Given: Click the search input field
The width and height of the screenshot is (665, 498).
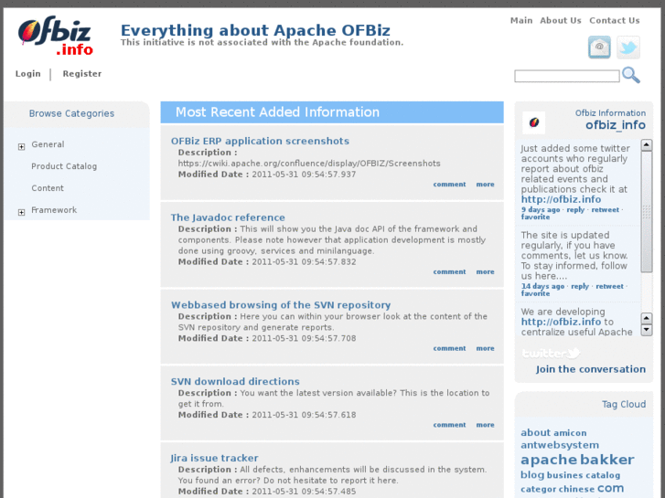Looking at the screenshot, I should (566, 76).
